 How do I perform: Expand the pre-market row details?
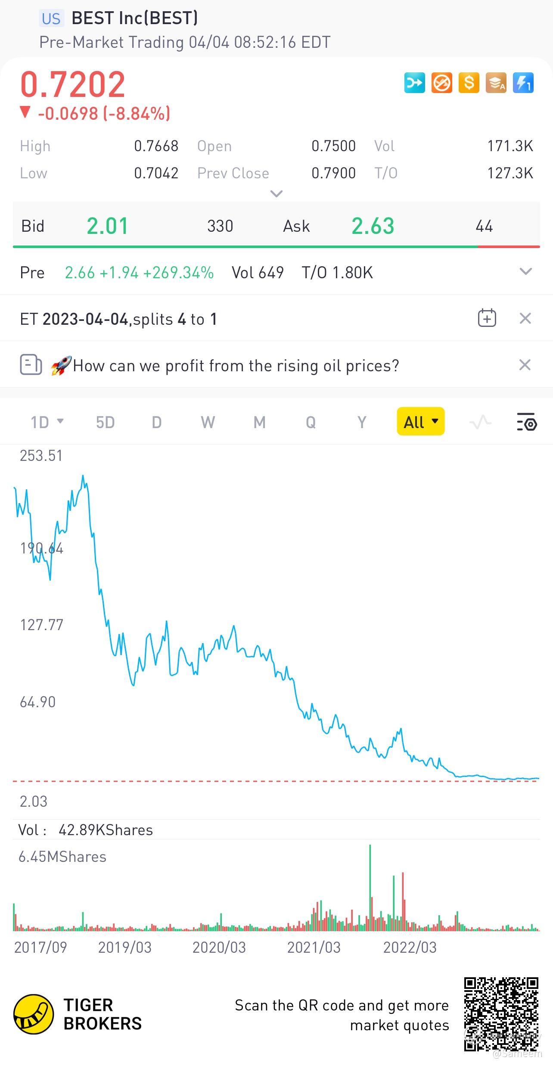(x=526, y=272)
